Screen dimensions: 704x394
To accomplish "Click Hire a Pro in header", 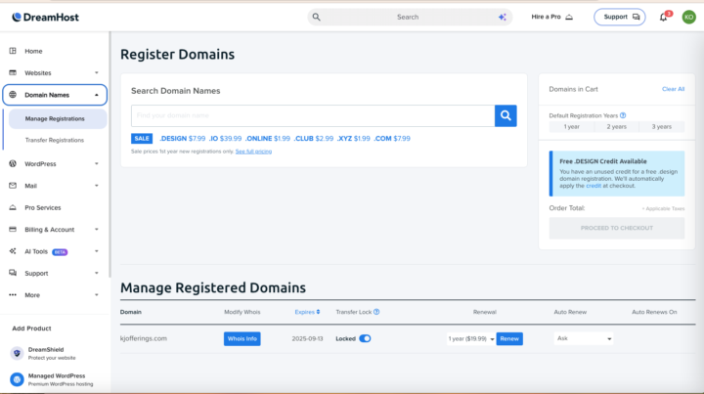I will [x=552, y=17].
